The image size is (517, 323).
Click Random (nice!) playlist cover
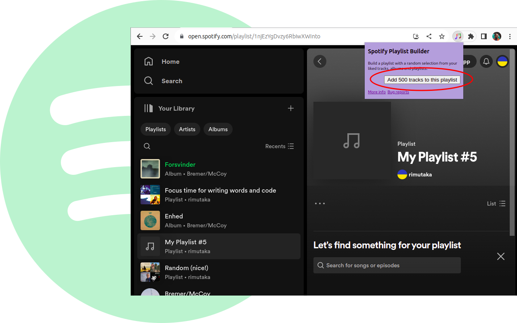click(x=150, y=272)
